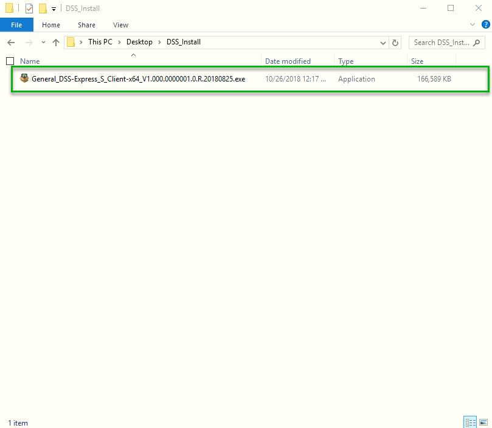Open the address bar history dropdown
The height and width of the screenshot is (428, 492).
coord(383,43)
